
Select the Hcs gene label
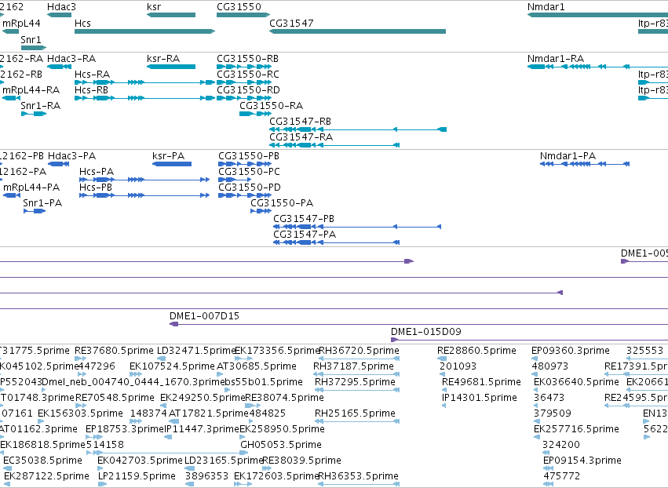click(x=82, y=24)
